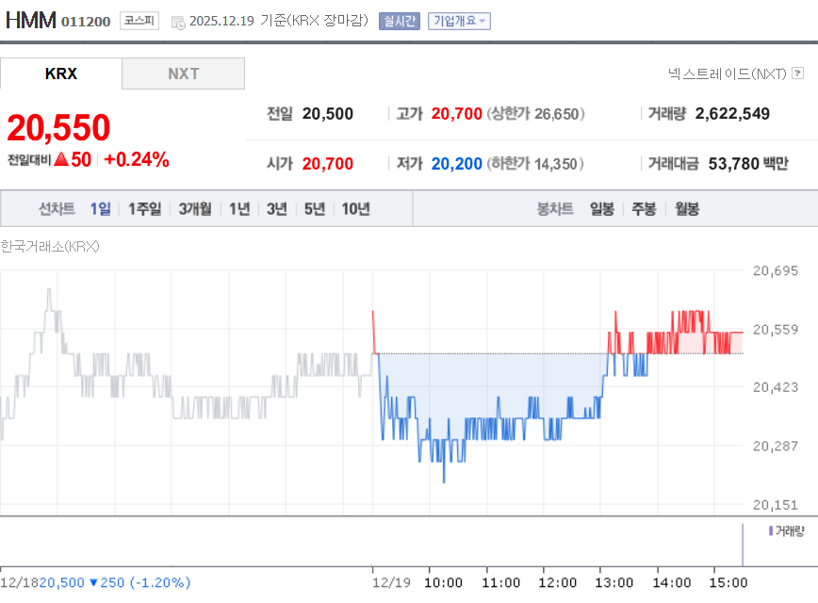Click the 12/19 date axis label
The width and height of the screenshot is (818, 603).
click(x=391, y=582)
